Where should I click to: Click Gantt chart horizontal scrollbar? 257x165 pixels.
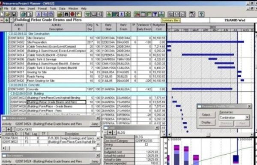pos(210,135)
